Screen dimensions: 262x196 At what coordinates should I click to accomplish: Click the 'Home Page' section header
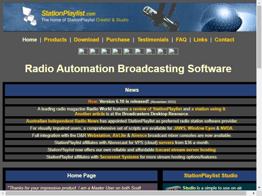coord(82,175)
